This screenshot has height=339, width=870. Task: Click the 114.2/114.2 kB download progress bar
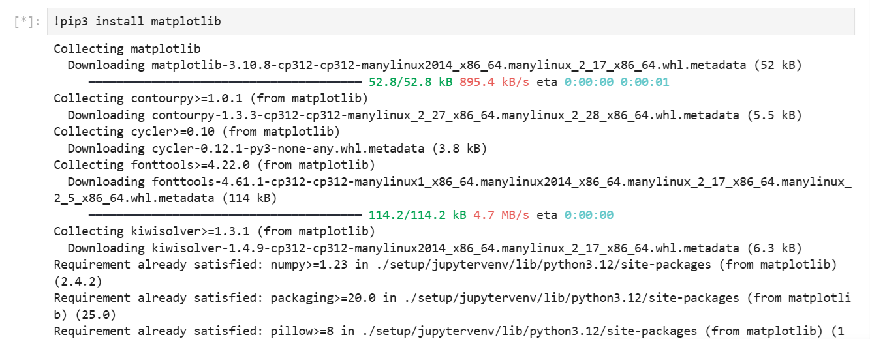click(x=225, y=215)
